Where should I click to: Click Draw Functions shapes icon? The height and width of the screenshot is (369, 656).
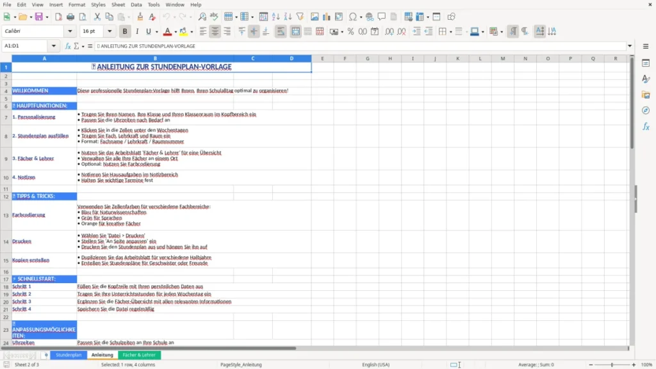click(x=451, y=17)
